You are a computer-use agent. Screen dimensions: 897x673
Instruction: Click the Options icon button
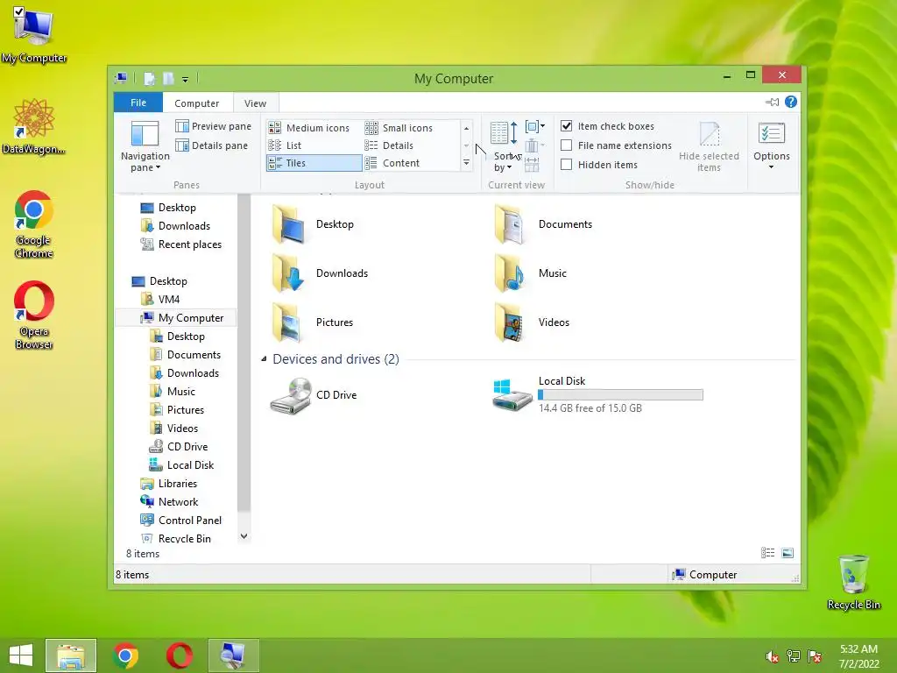click(771, 134)
